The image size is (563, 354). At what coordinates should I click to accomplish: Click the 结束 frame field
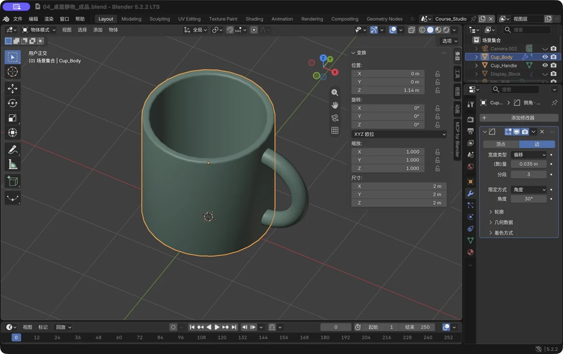pyautogui.click(x=418, y=327)
